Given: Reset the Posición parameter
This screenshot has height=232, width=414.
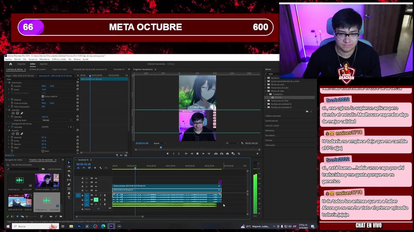Looking at the screenshot, I should (78, 86).
